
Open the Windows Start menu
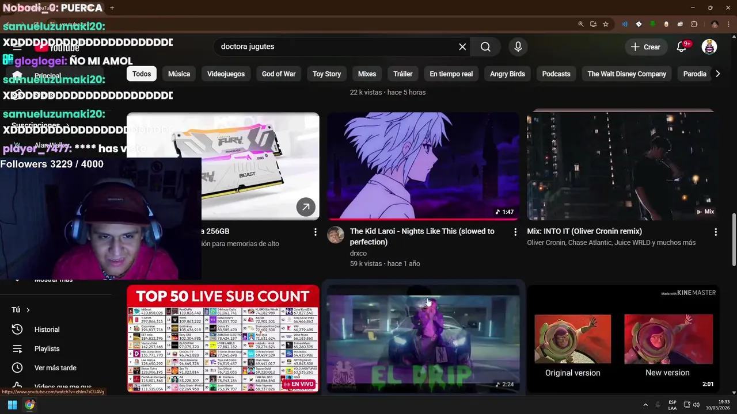click(12, 405)
